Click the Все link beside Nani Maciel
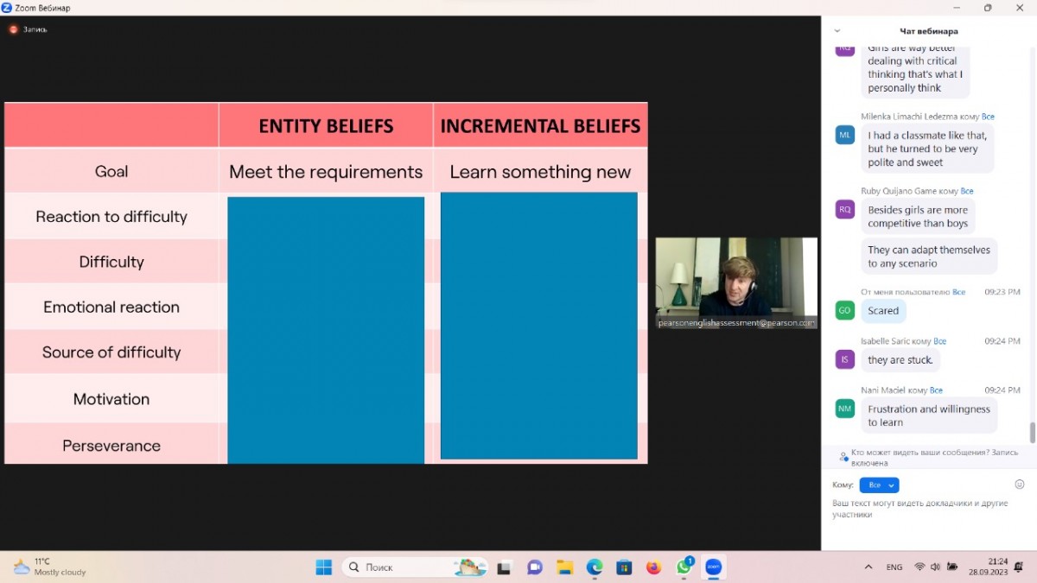 [936, 390]
